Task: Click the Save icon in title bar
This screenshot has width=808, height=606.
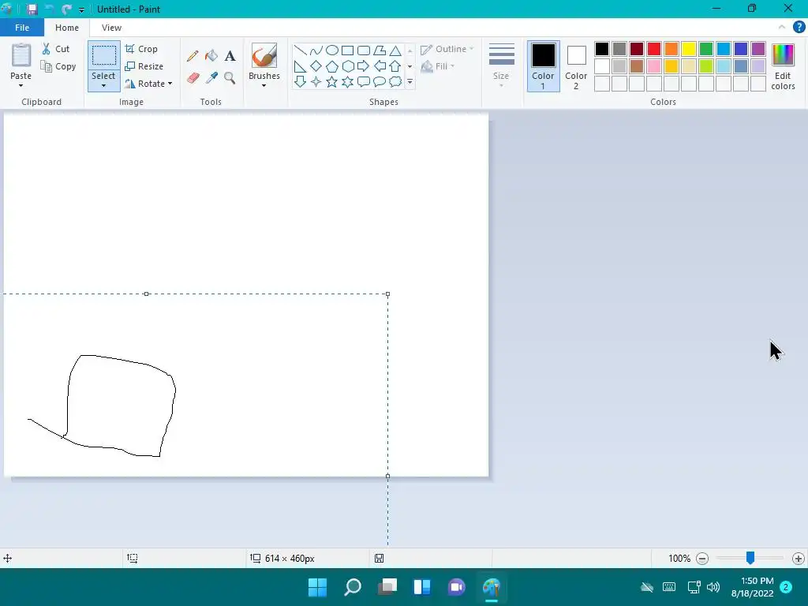Action: tap(32, 9)
